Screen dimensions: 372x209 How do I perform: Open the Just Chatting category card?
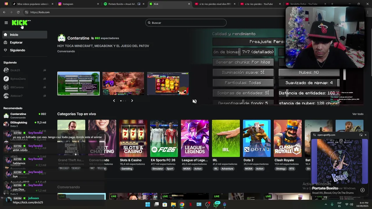tap(102, 138)
